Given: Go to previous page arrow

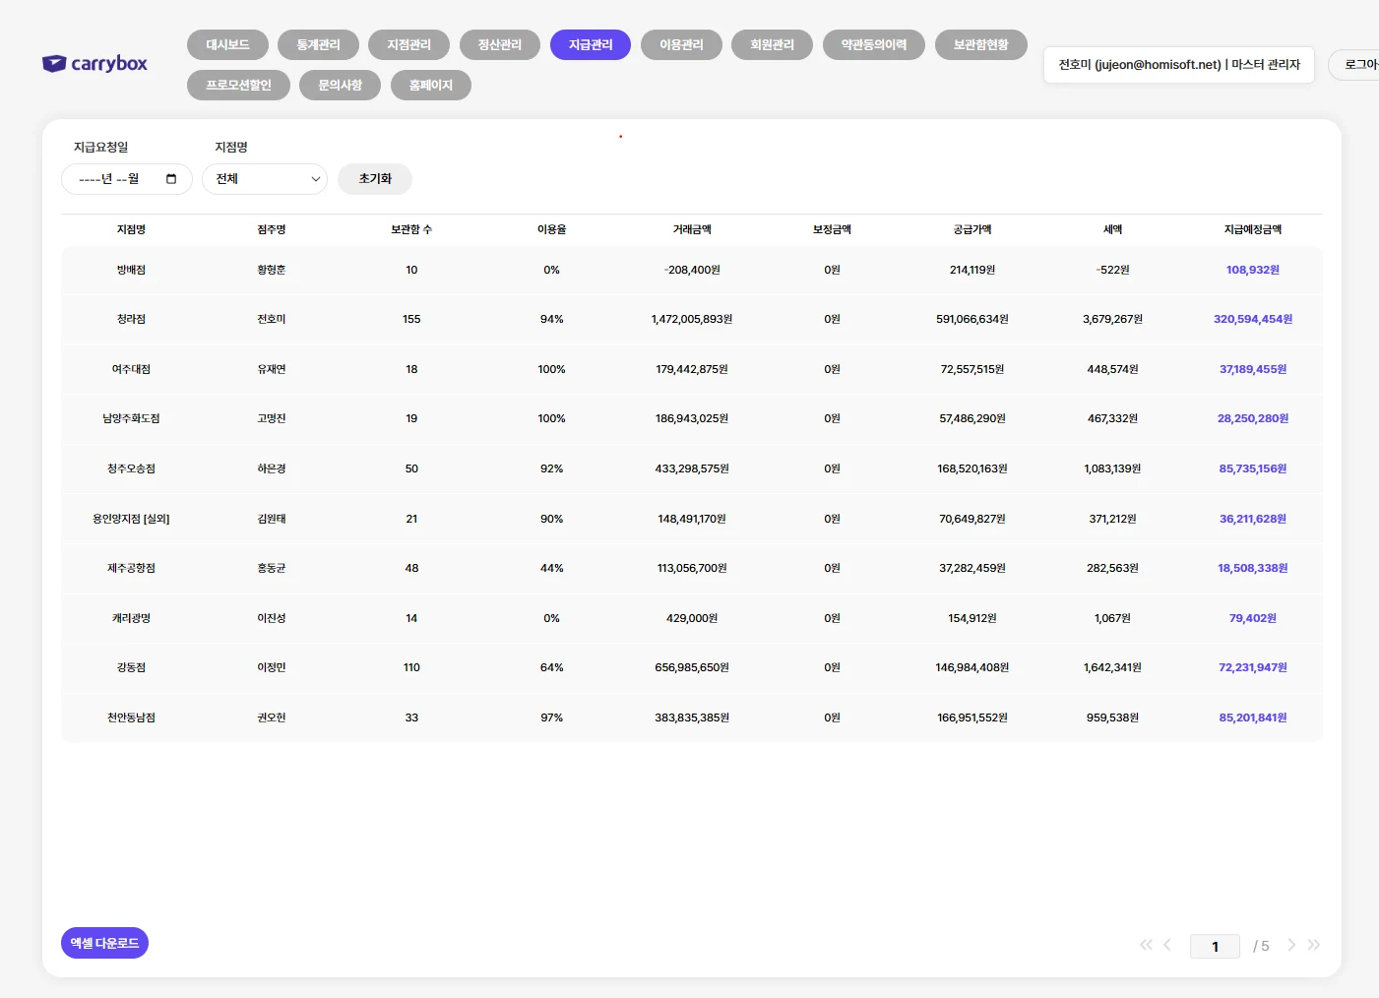Looking at the screenshot, I should [x=1167, y=945].
